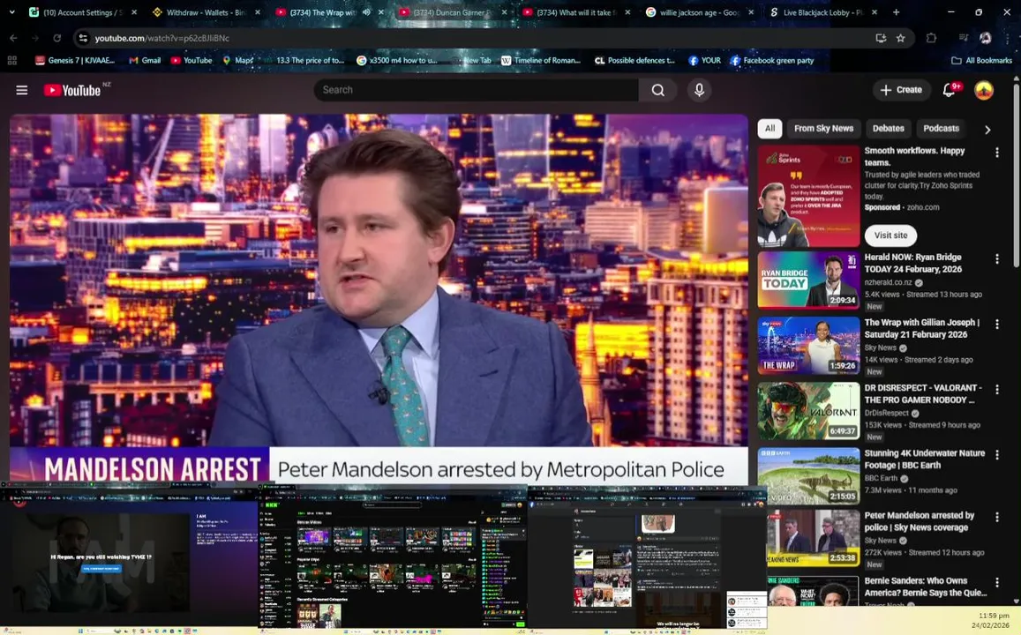Open the YouTube guide hamburger menu
The image size is (1021, 635).
tap(21, 90)
